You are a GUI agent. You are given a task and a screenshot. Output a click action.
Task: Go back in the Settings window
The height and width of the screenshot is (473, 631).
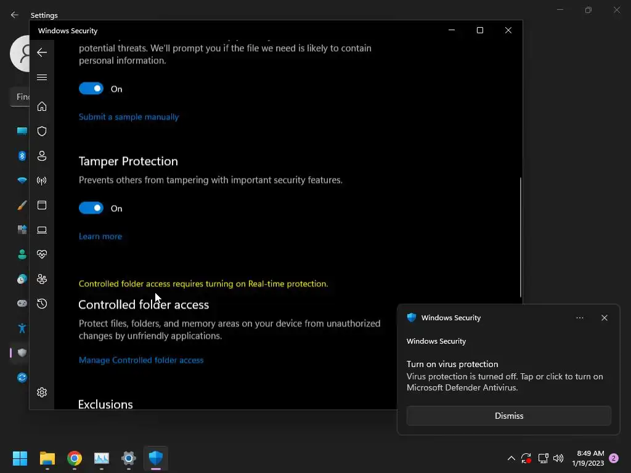[x=15, y=15]
